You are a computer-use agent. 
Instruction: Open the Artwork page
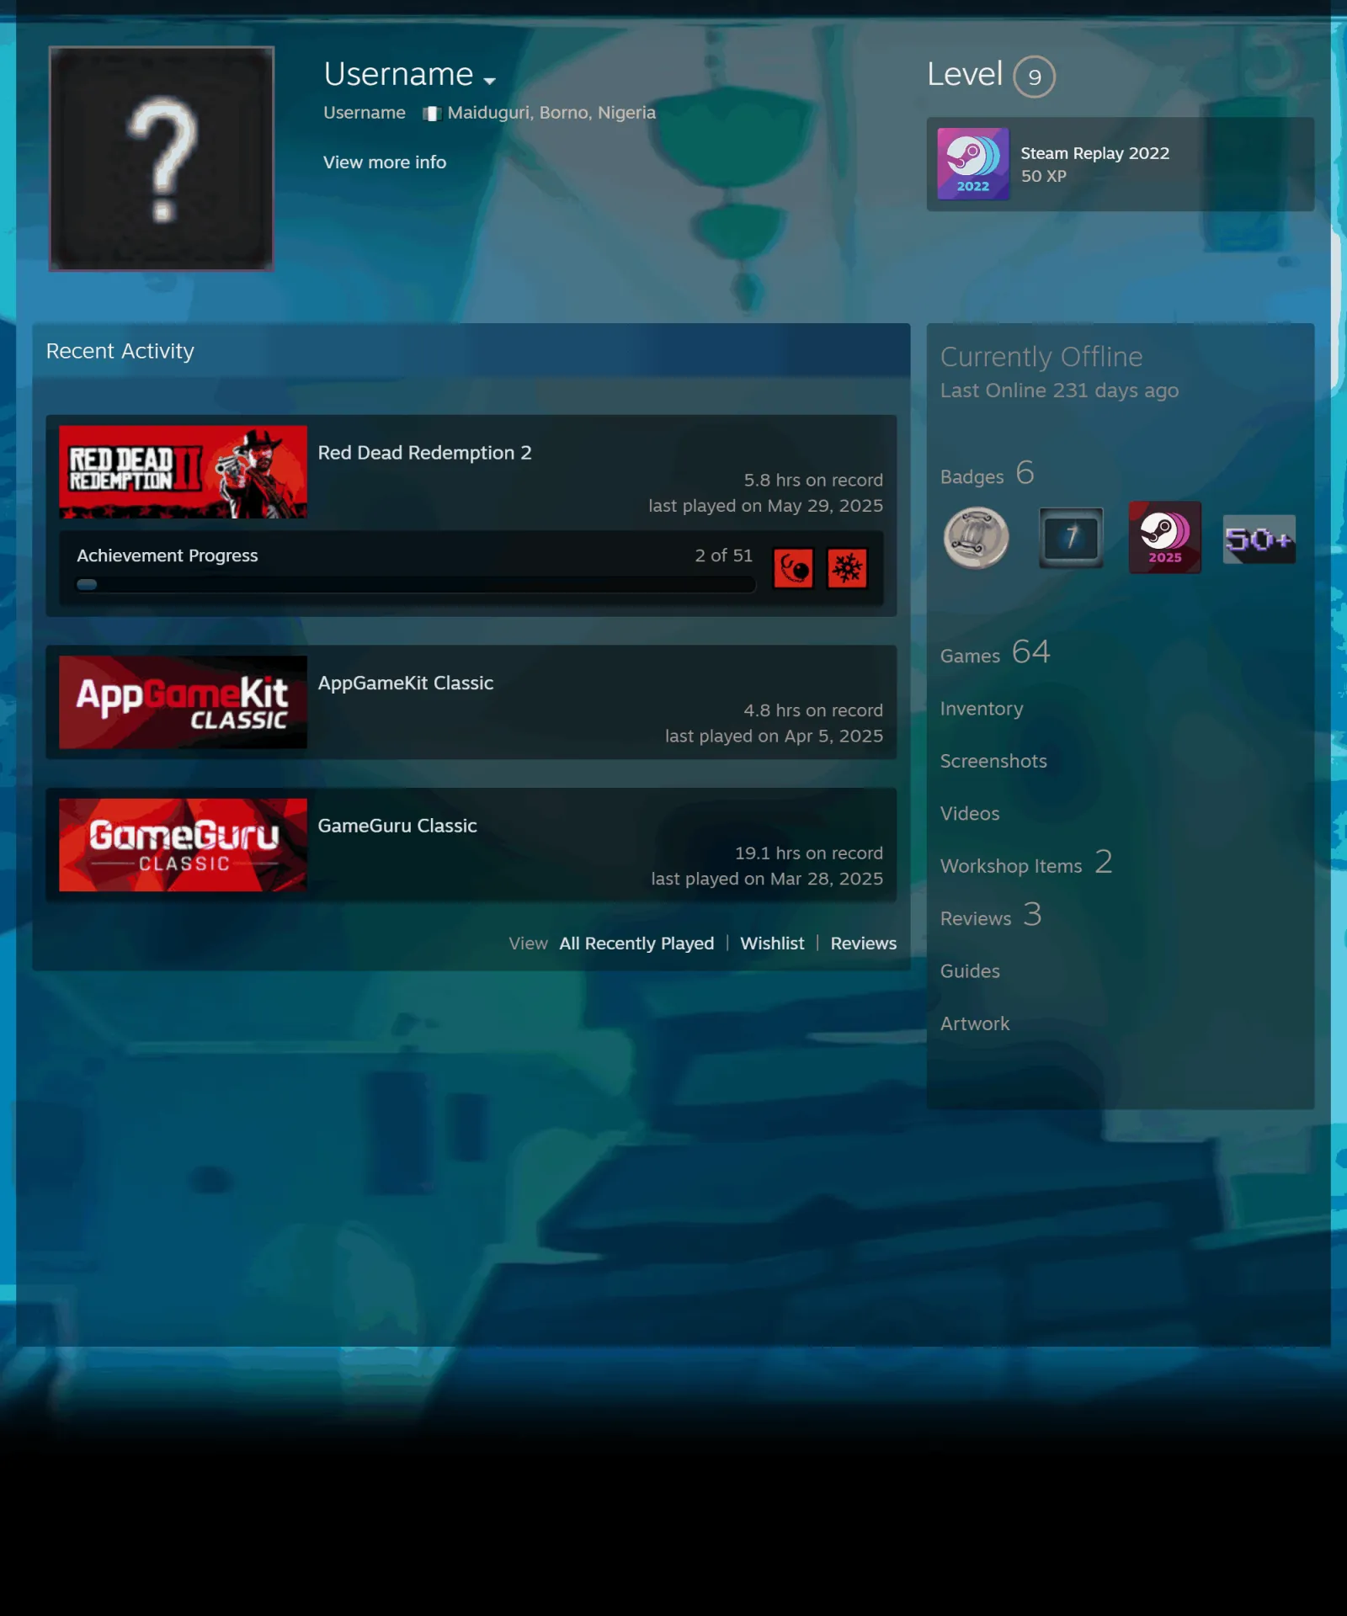click(975, 1023)
